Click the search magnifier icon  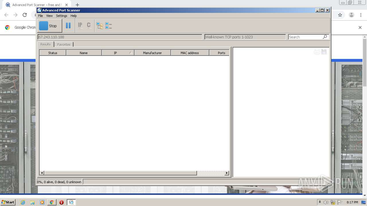(325, 37)
